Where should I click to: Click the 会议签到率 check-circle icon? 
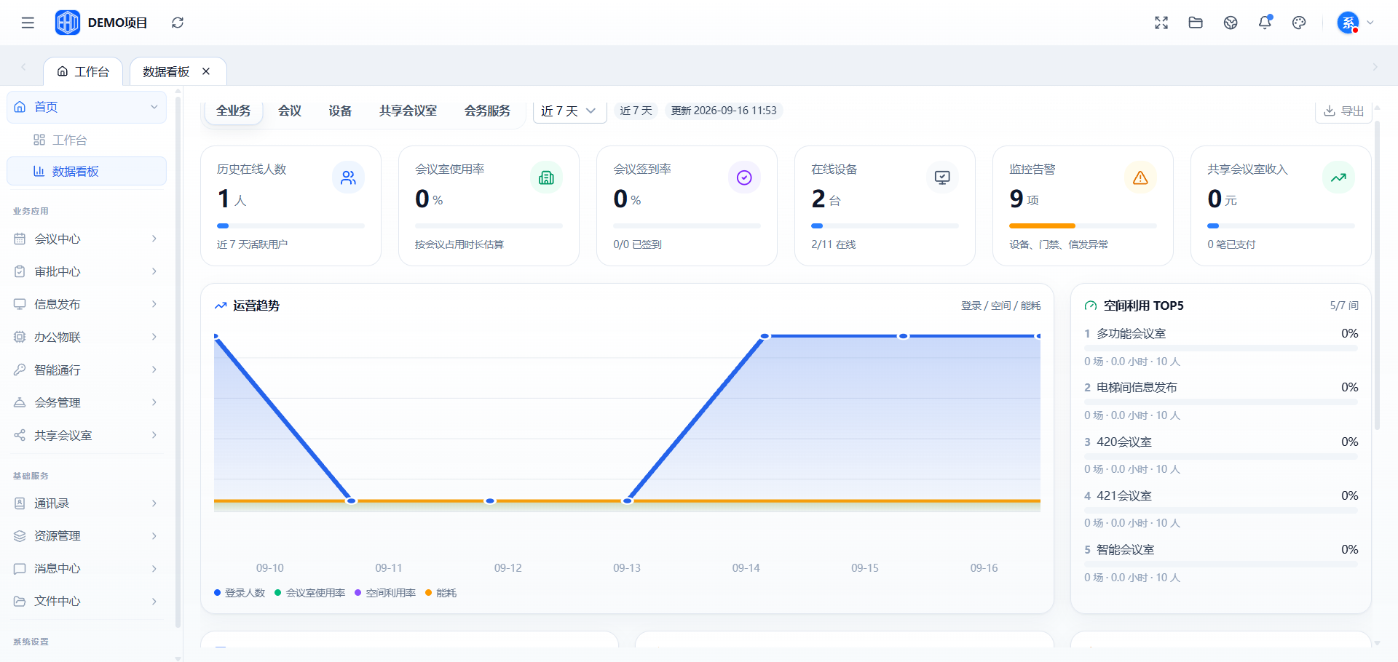tap(744, 178)
